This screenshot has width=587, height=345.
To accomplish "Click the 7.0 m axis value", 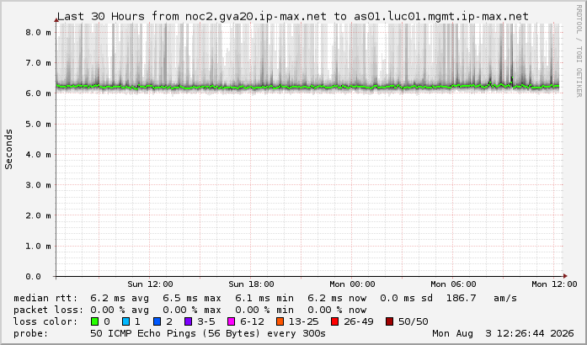I will 38,63.
